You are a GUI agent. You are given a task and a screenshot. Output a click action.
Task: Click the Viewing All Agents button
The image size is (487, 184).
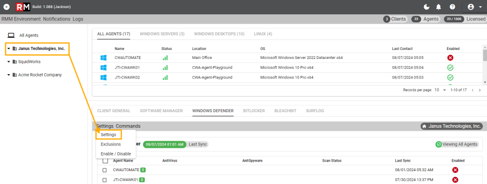457,144
